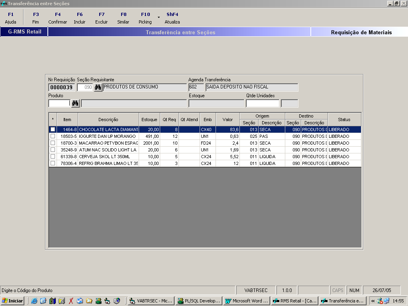Check the box for CERVEJA SKOL row
The image size is (408, 306).
53,156
